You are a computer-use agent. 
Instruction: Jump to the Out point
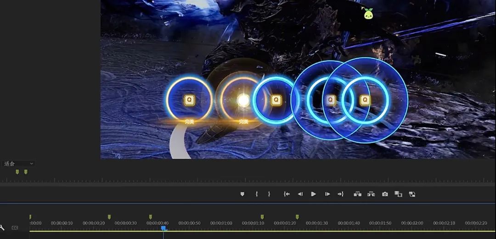coord(341,194)
